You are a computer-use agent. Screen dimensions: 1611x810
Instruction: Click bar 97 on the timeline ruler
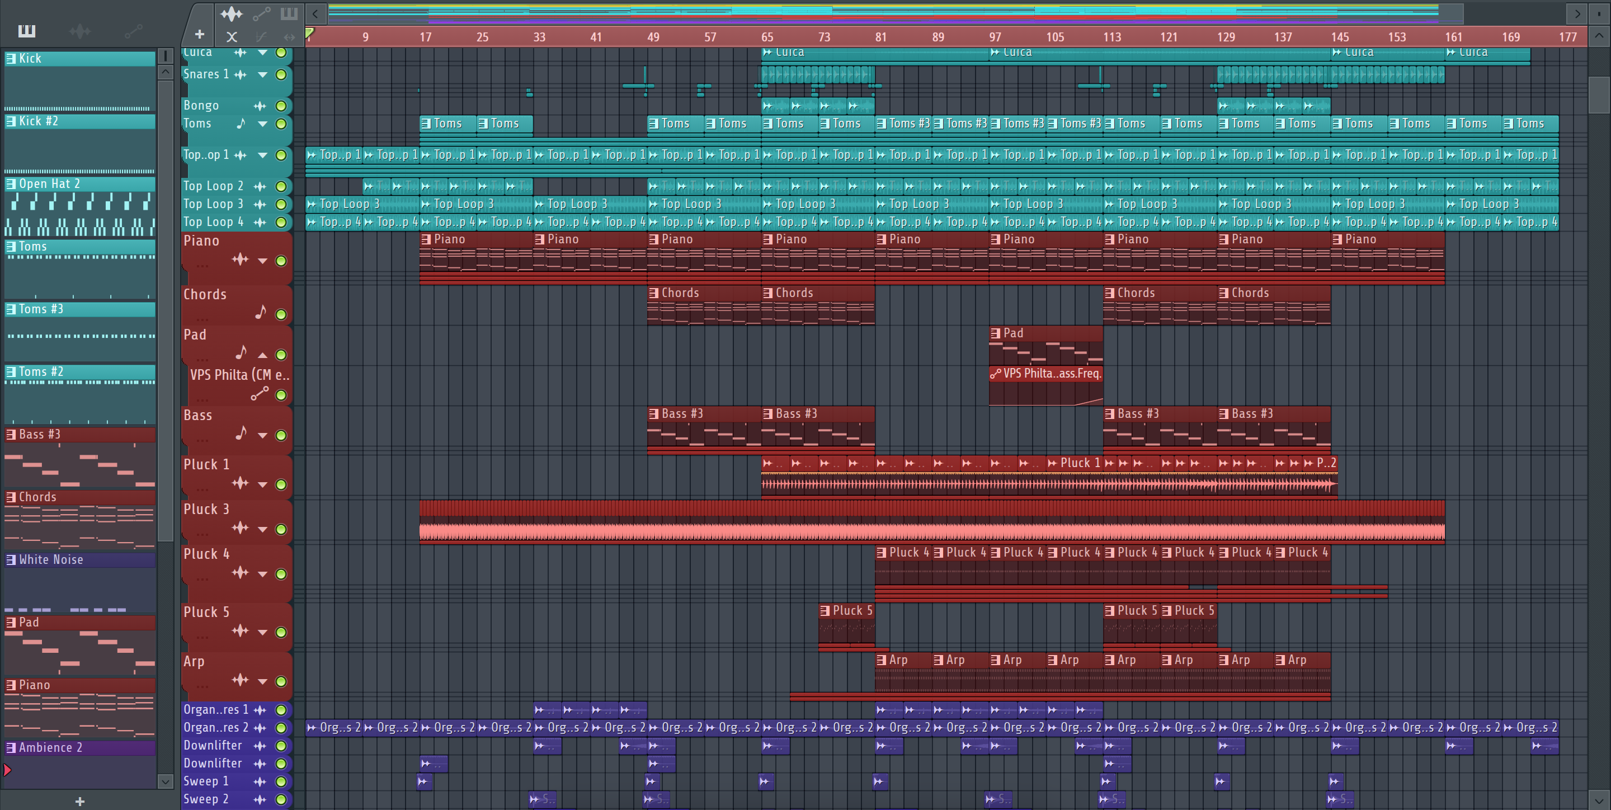995,37
